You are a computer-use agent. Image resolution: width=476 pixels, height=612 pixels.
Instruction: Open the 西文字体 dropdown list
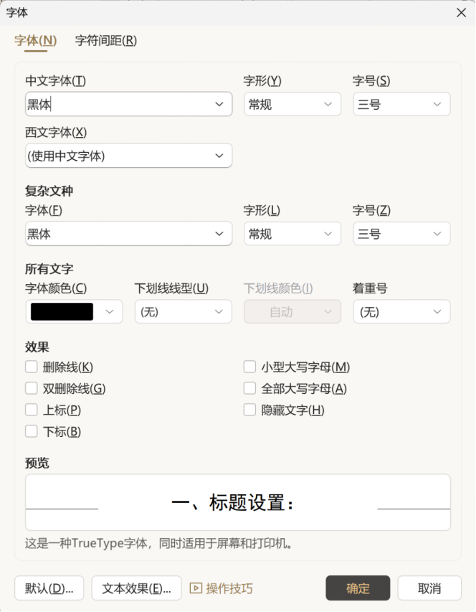(219, 156)
